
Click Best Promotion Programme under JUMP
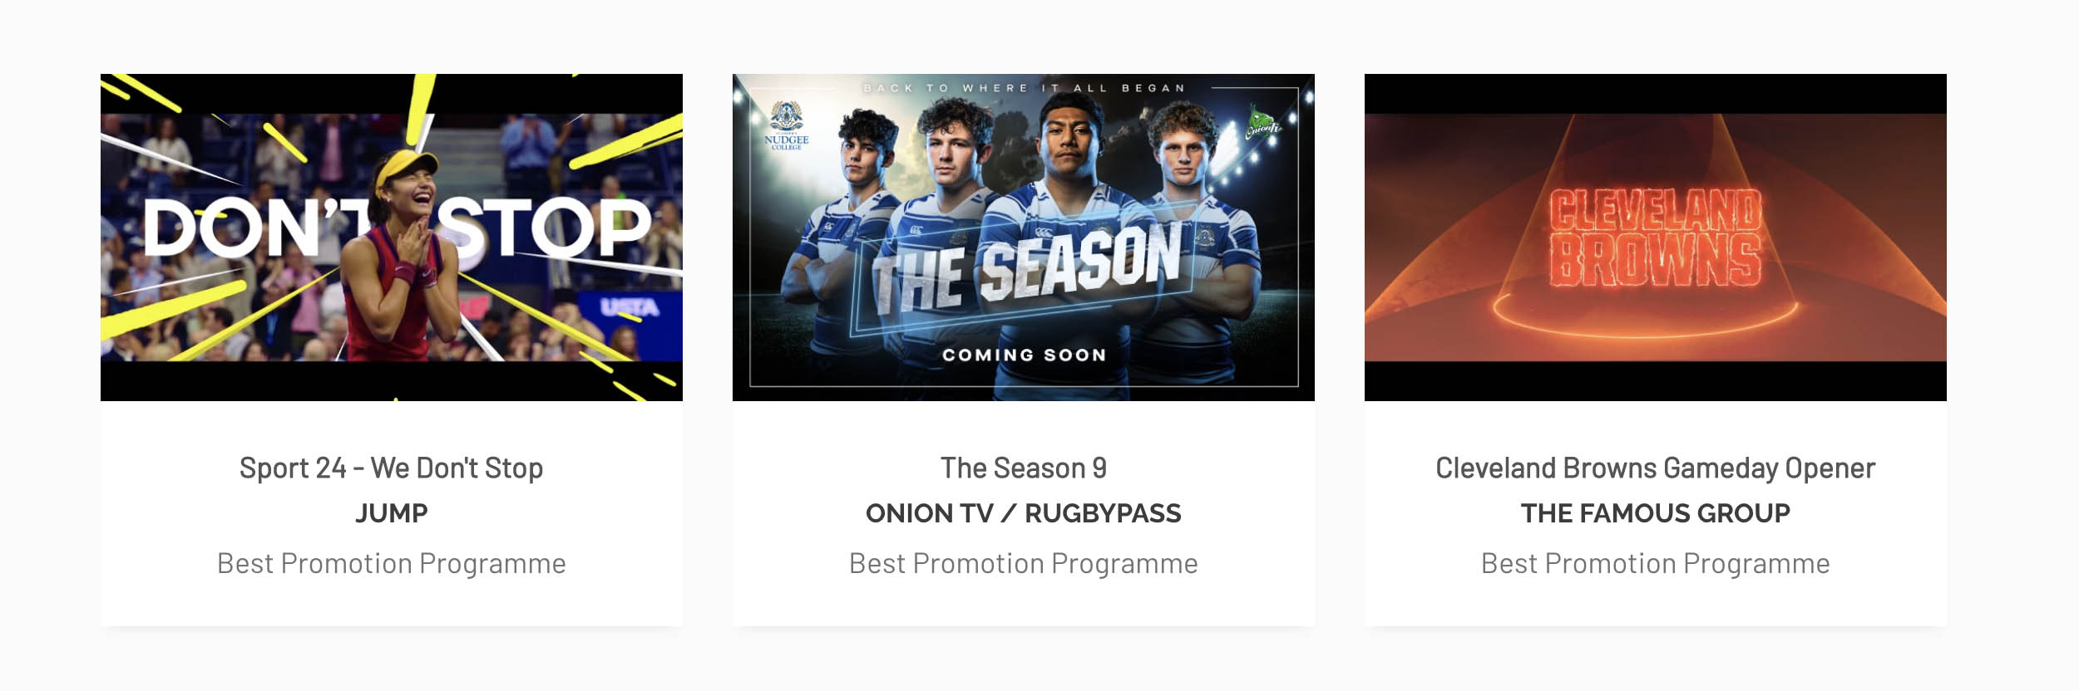pos(391,563)
